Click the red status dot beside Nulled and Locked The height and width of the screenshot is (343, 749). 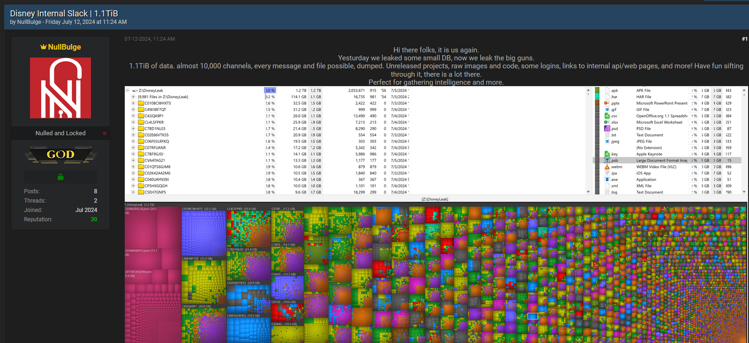(105, 133)
